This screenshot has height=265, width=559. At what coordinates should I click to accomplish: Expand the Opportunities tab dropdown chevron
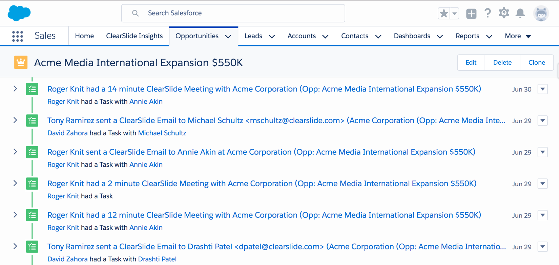pyautogui.click(x=228, y=37)
